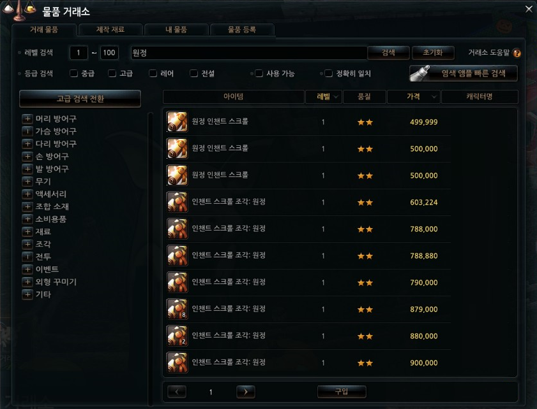This screenshot has width=537, height=409.
Task: Open the 가격 sort dropdown
Action: coord(434,97)
